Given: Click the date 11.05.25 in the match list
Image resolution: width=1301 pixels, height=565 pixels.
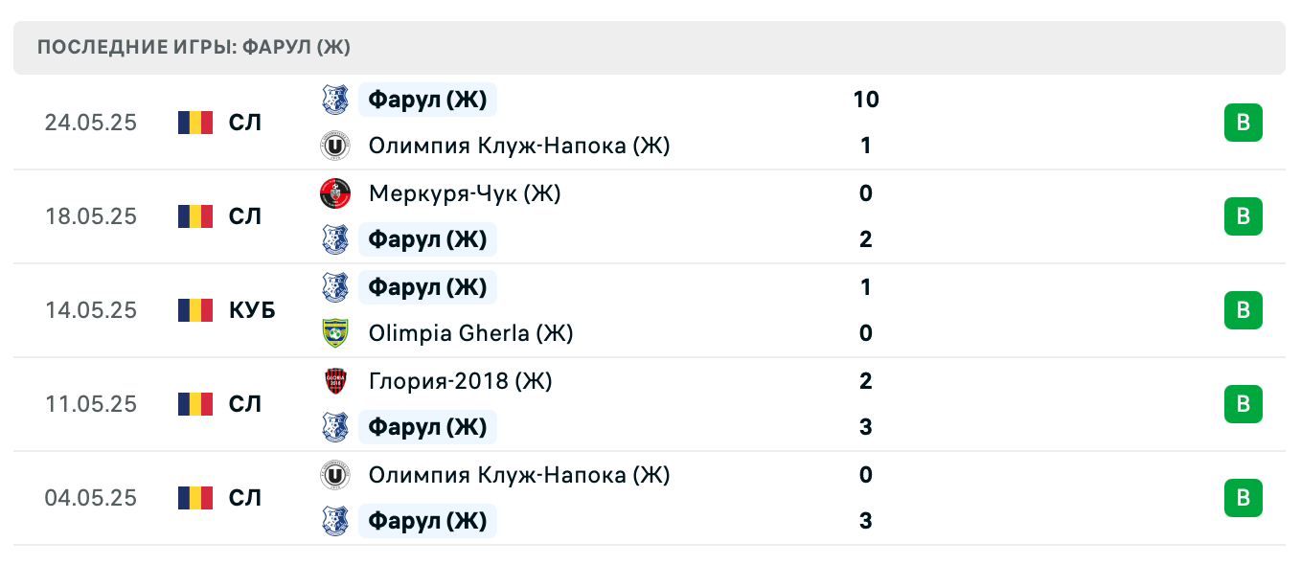Looking at the screenshot, I should 91,404.
